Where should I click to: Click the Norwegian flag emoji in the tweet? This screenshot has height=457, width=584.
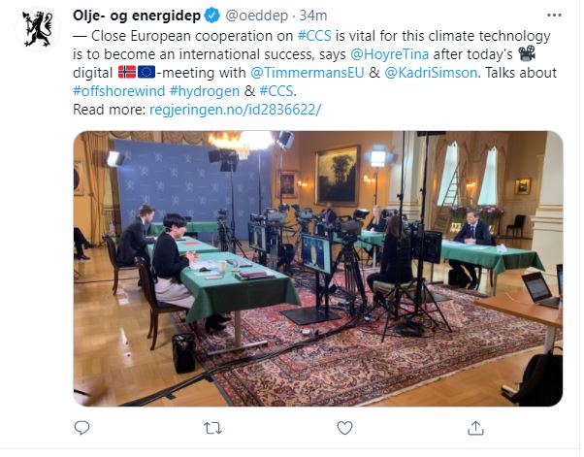[x=127, y=72]
